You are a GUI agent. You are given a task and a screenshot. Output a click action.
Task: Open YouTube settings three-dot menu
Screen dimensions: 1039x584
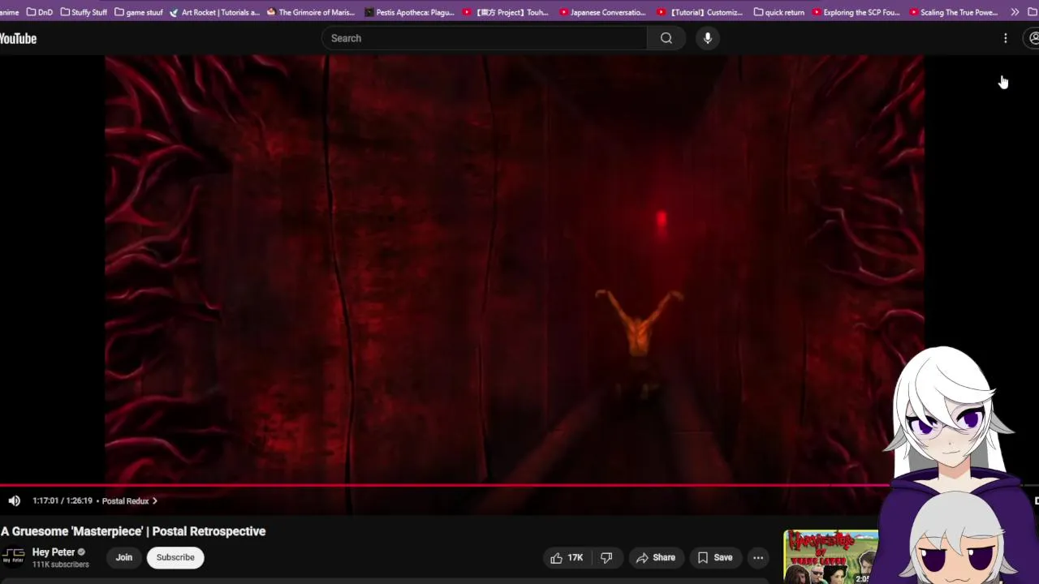pos(1006,38)
